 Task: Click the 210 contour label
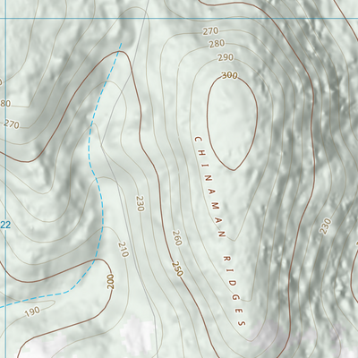(124, 250)
